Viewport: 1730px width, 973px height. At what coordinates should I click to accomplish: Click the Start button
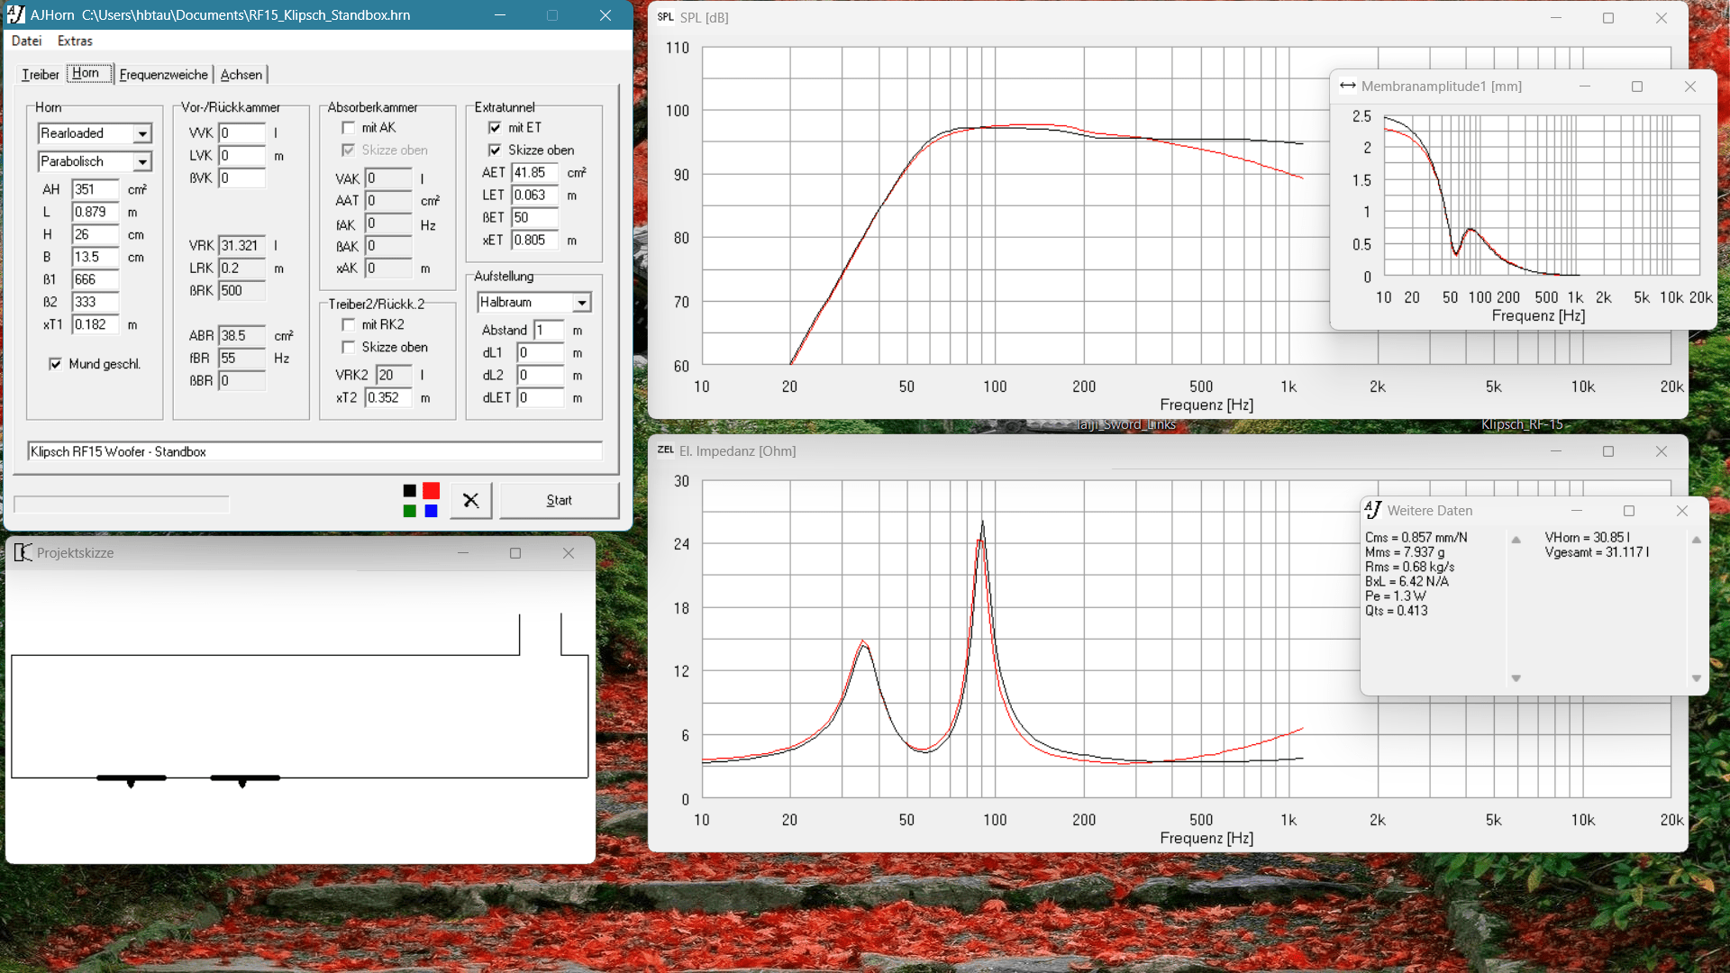(x=559, y=500)
